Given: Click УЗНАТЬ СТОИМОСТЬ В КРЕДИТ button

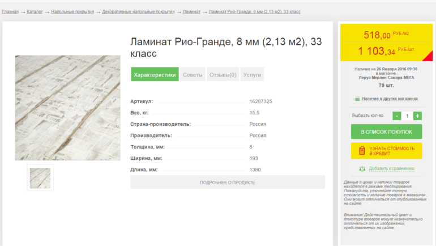Looking at the screenshot, I should [387, 151].
